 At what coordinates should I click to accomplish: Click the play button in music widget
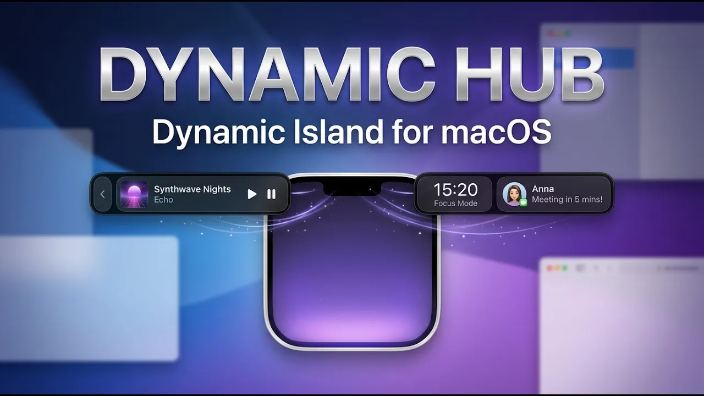(x=252, y=194)
